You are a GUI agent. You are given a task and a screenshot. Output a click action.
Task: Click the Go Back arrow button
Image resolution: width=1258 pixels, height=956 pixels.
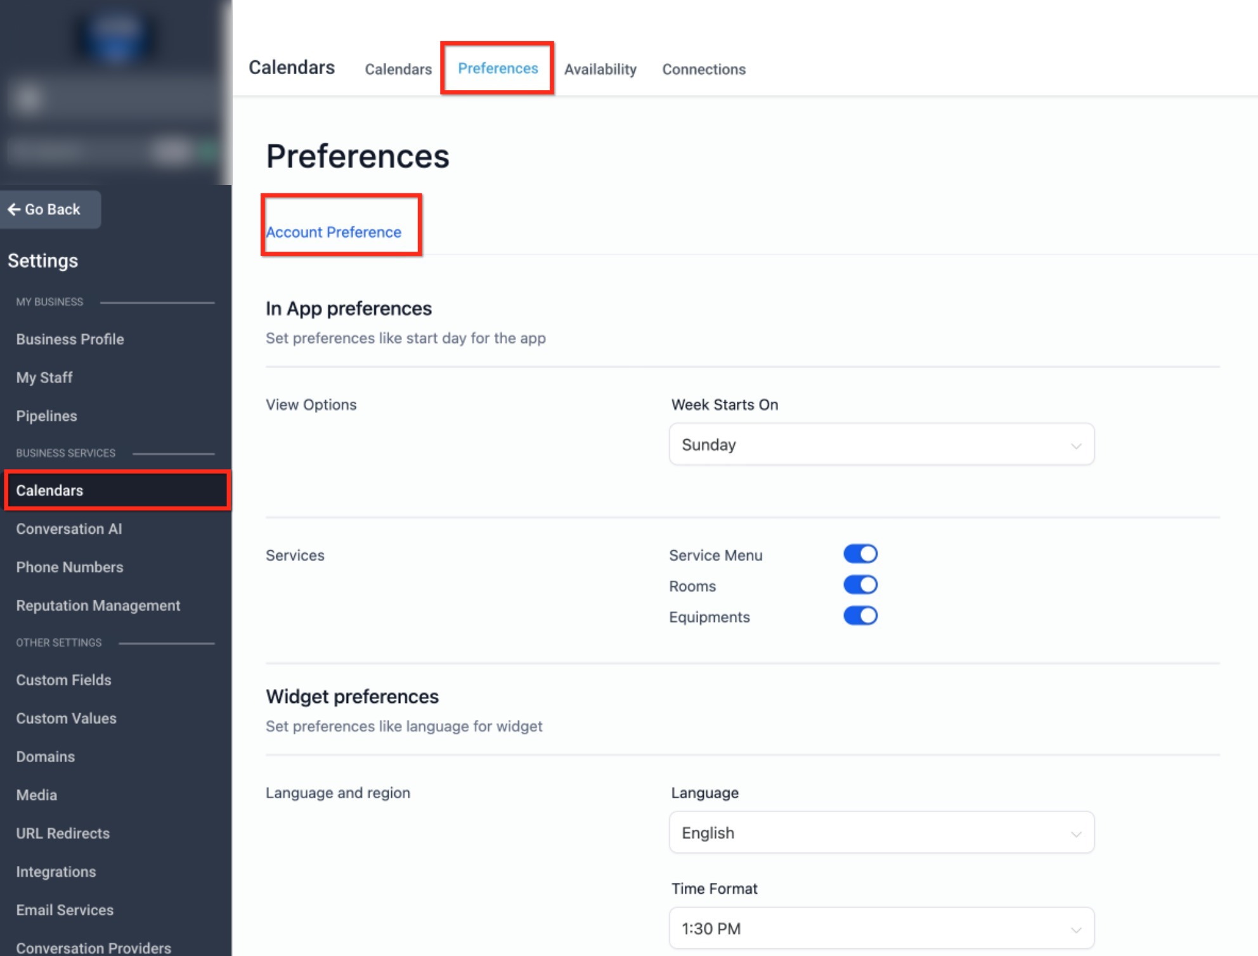click(x=44, y=209)
